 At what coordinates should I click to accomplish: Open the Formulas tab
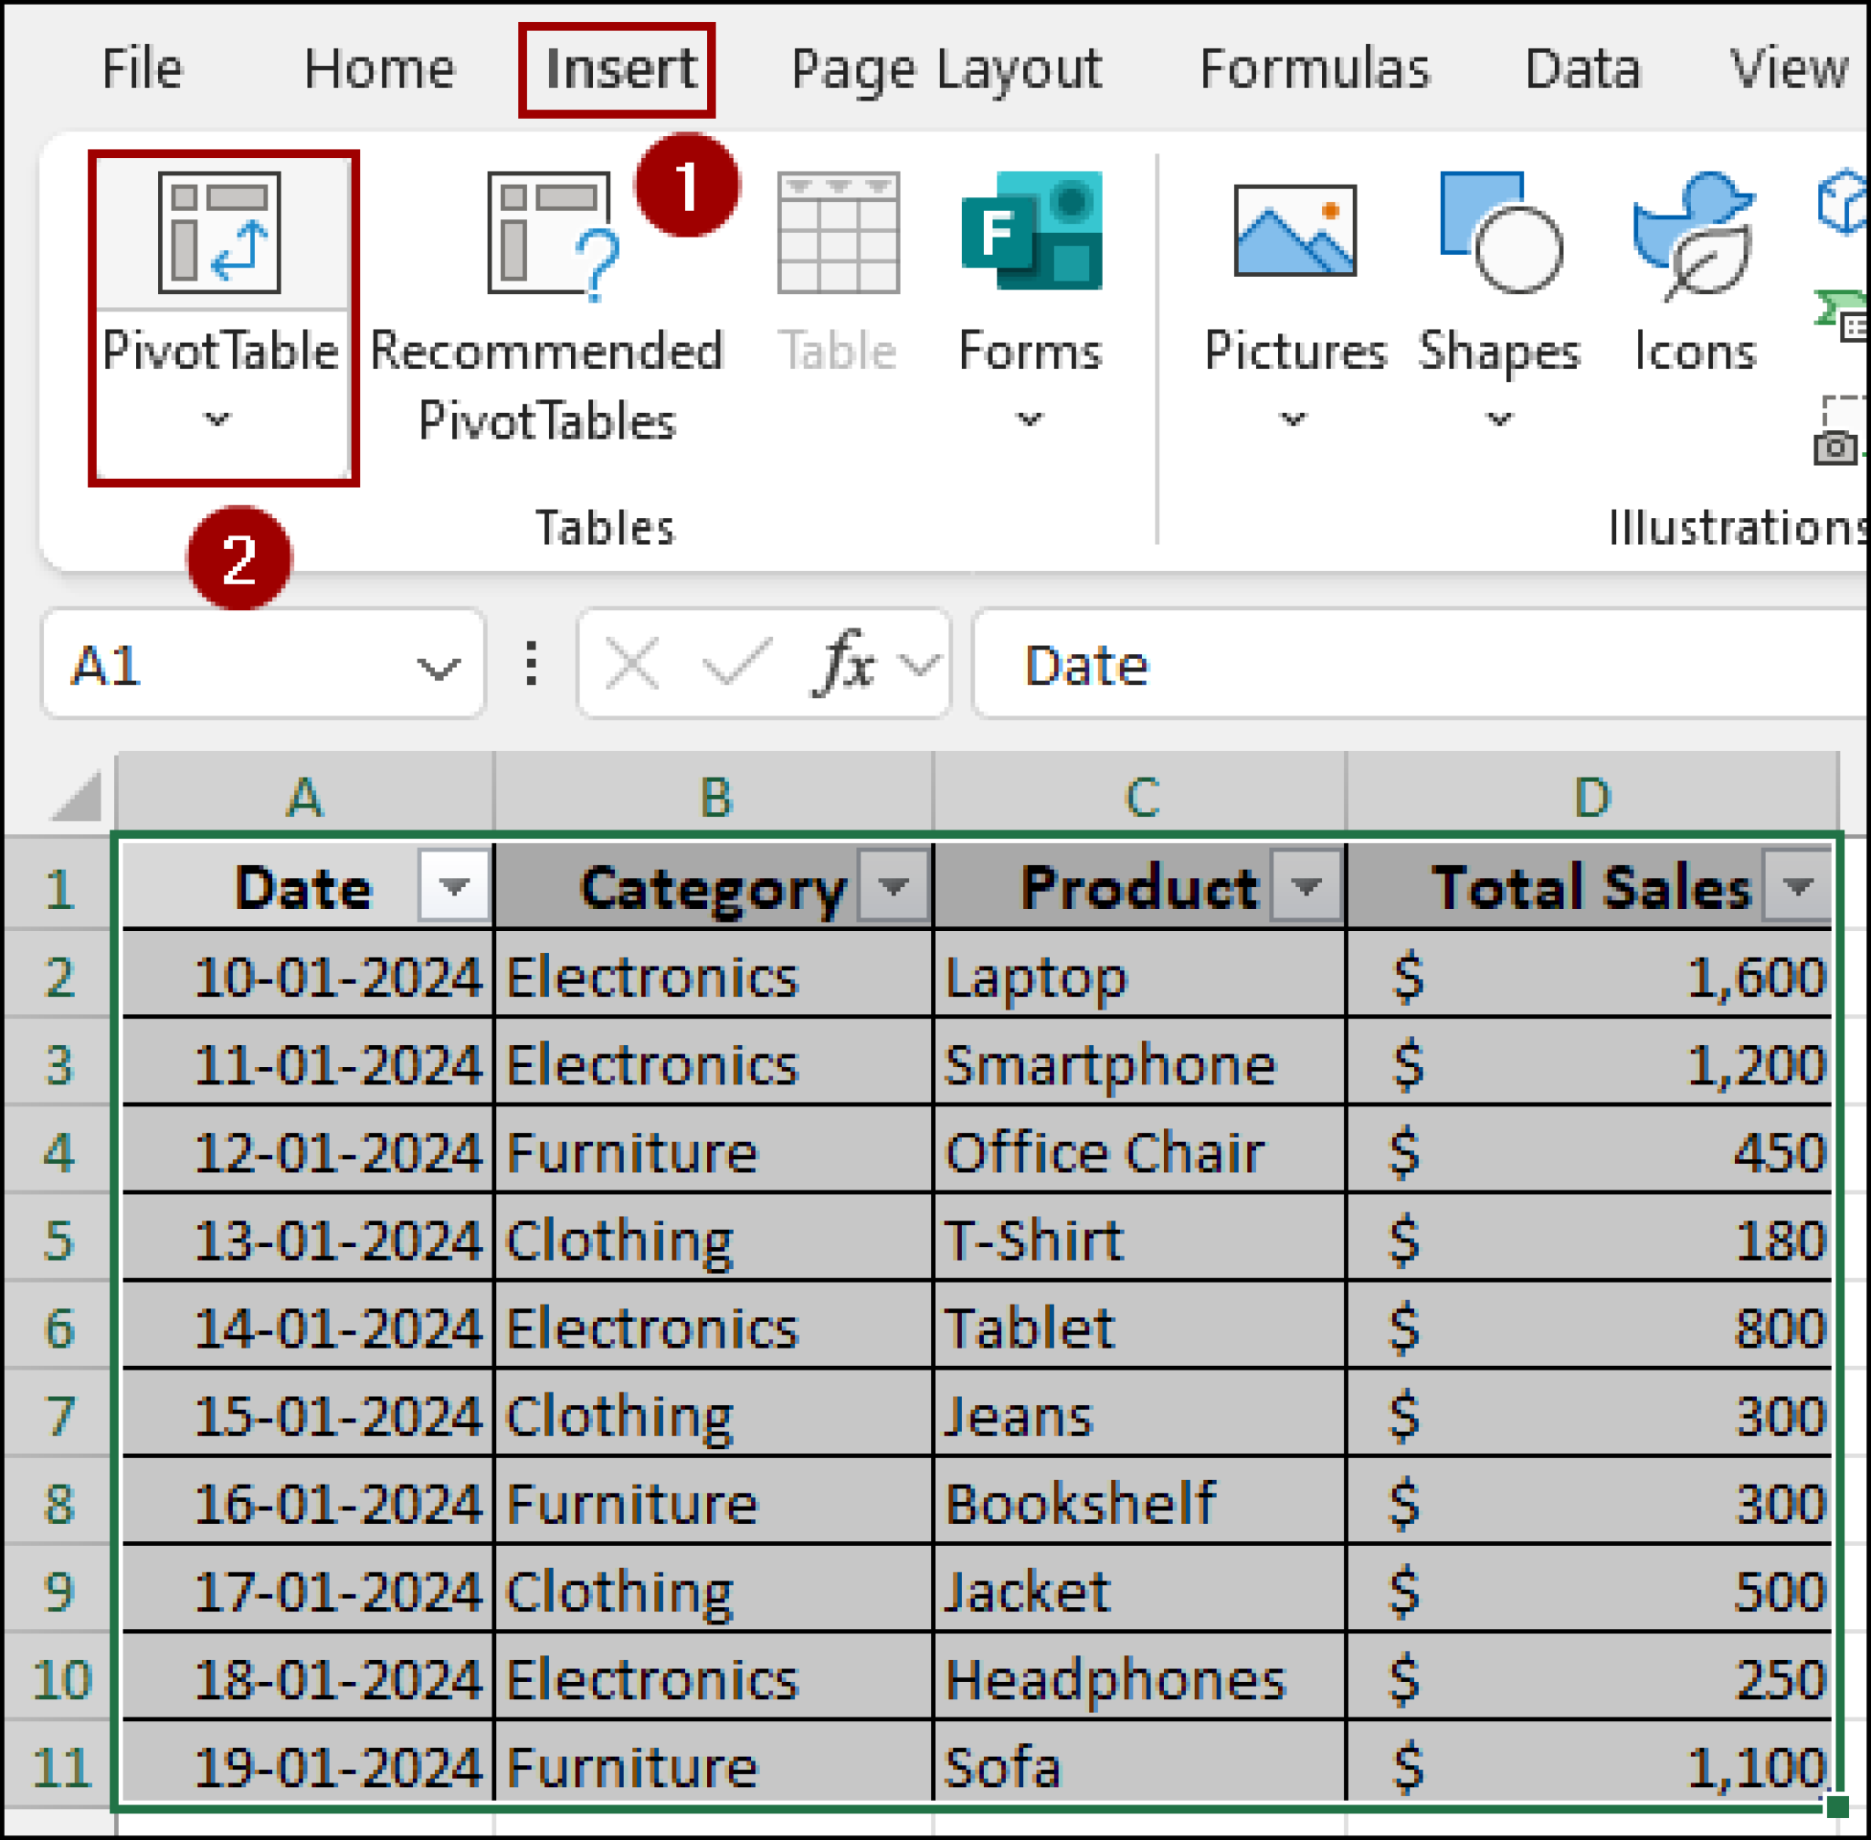click(x=1314, y=69)
